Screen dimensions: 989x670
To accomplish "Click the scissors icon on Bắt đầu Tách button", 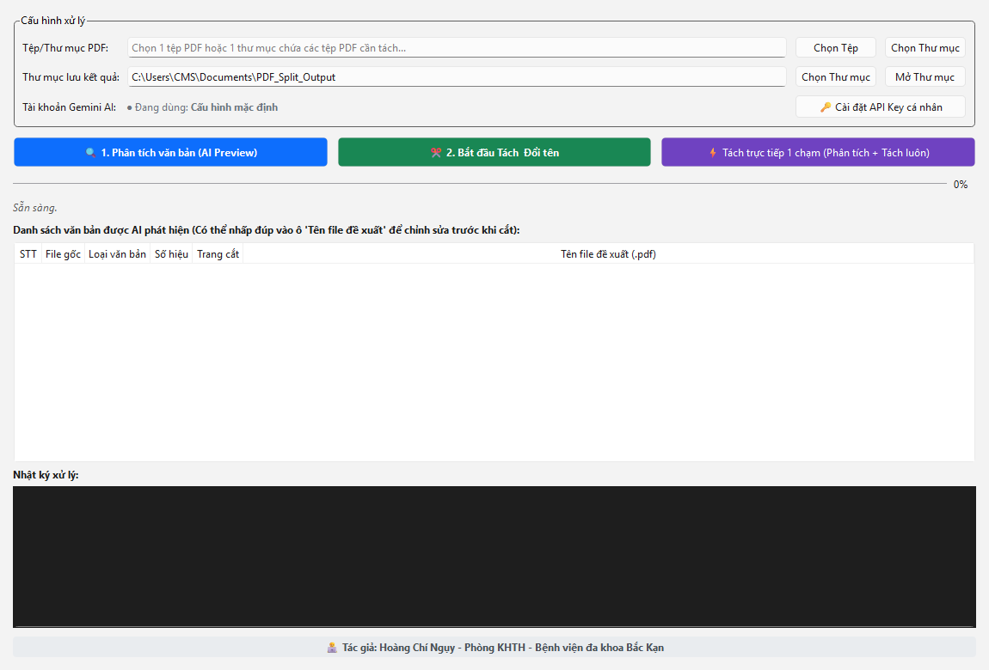I will click(x=436, y=152).
